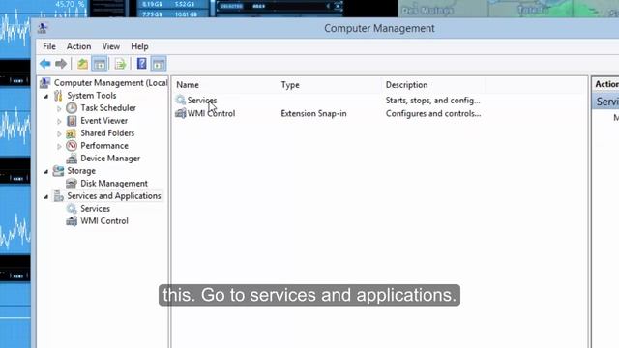Click the Performance monitor icon
This screenshot has height=348, width=619.
coord(72,146)
